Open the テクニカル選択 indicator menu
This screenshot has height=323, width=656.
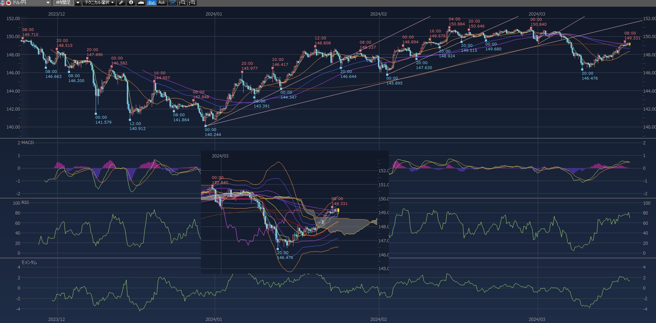pos(99,3)
